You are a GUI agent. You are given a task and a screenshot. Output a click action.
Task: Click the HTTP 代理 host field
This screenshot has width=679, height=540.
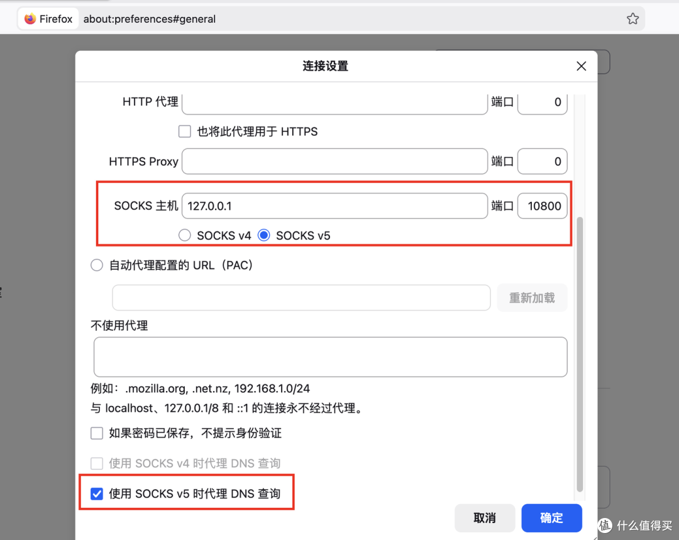click(334, 103)
